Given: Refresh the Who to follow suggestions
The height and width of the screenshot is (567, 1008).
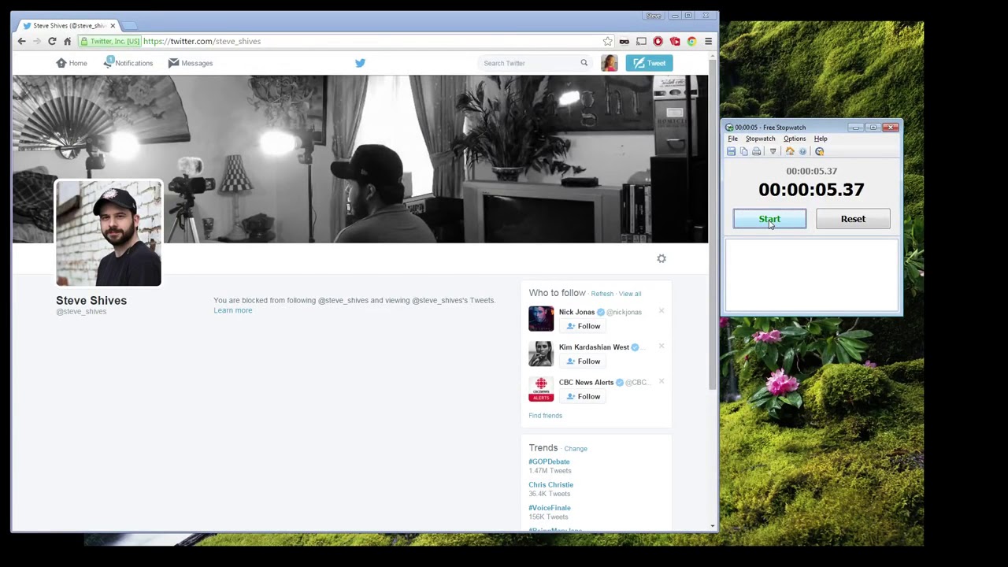Looking at the screenshot, I should coord(602,294).
